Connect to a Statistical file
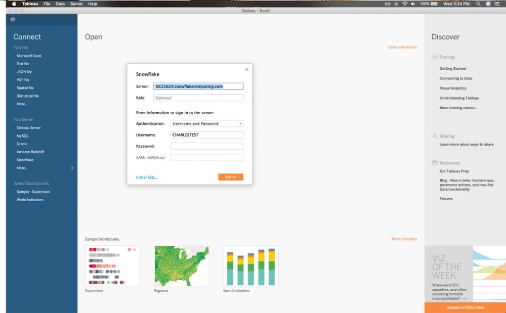Image resolution: width=506 pixels, height=313 pixels. point(27,96)
